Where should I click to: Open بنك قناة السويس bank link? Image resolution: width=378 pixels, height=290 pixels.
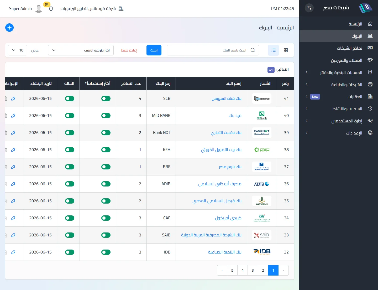pyautogui.click(x=227, y=99)
